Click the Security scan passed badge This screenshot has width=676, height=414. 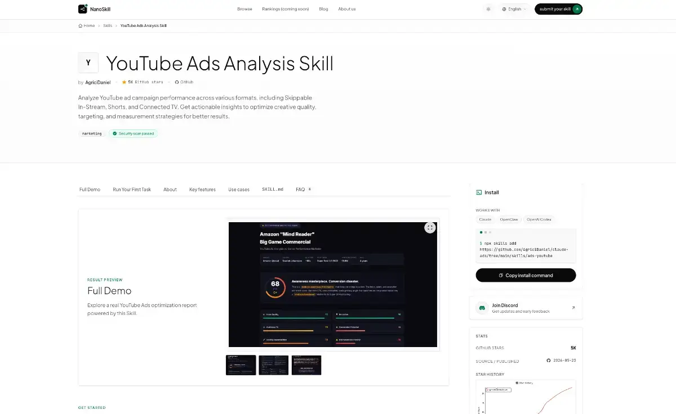(x=133, y=134)
